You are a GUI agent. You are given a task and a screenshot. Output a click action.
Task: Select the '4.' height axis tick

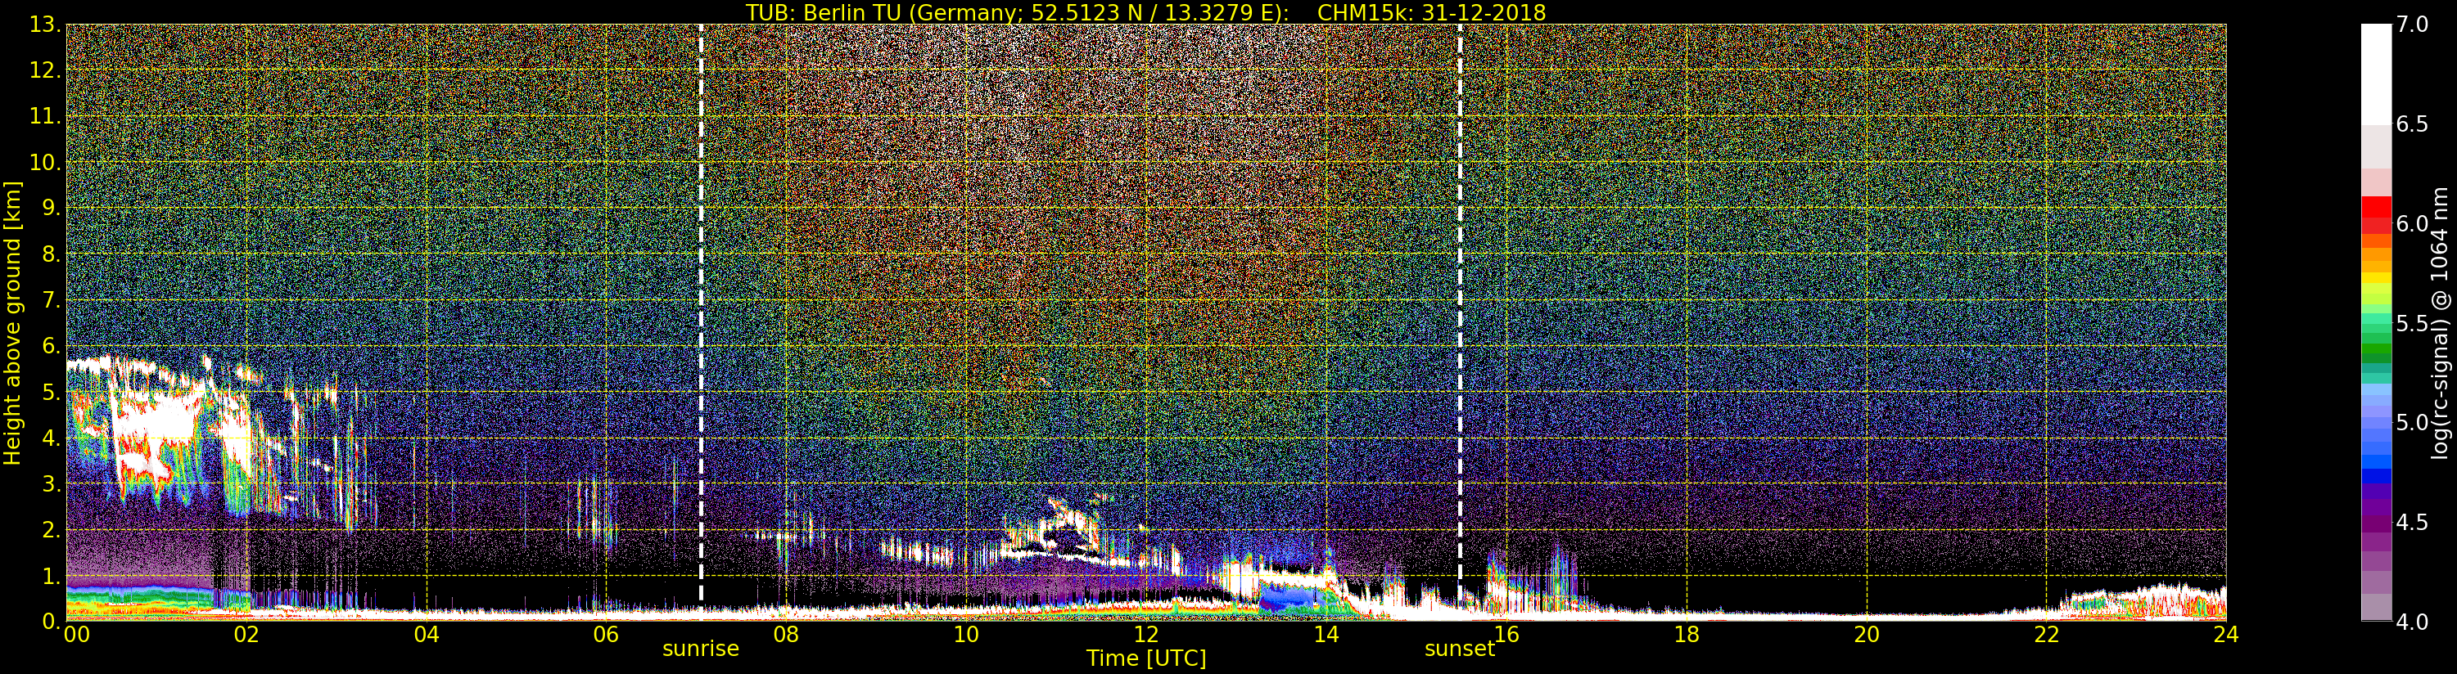(50, 438)
